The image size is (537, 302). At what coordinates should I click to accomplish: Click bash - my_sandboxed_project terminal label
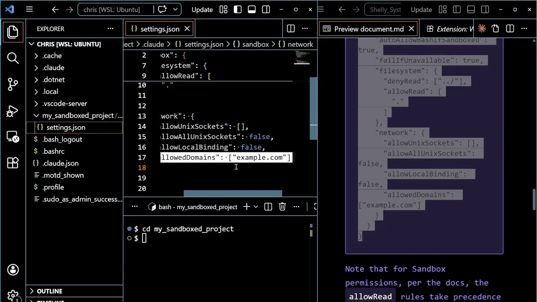click(x=193, y=207)
